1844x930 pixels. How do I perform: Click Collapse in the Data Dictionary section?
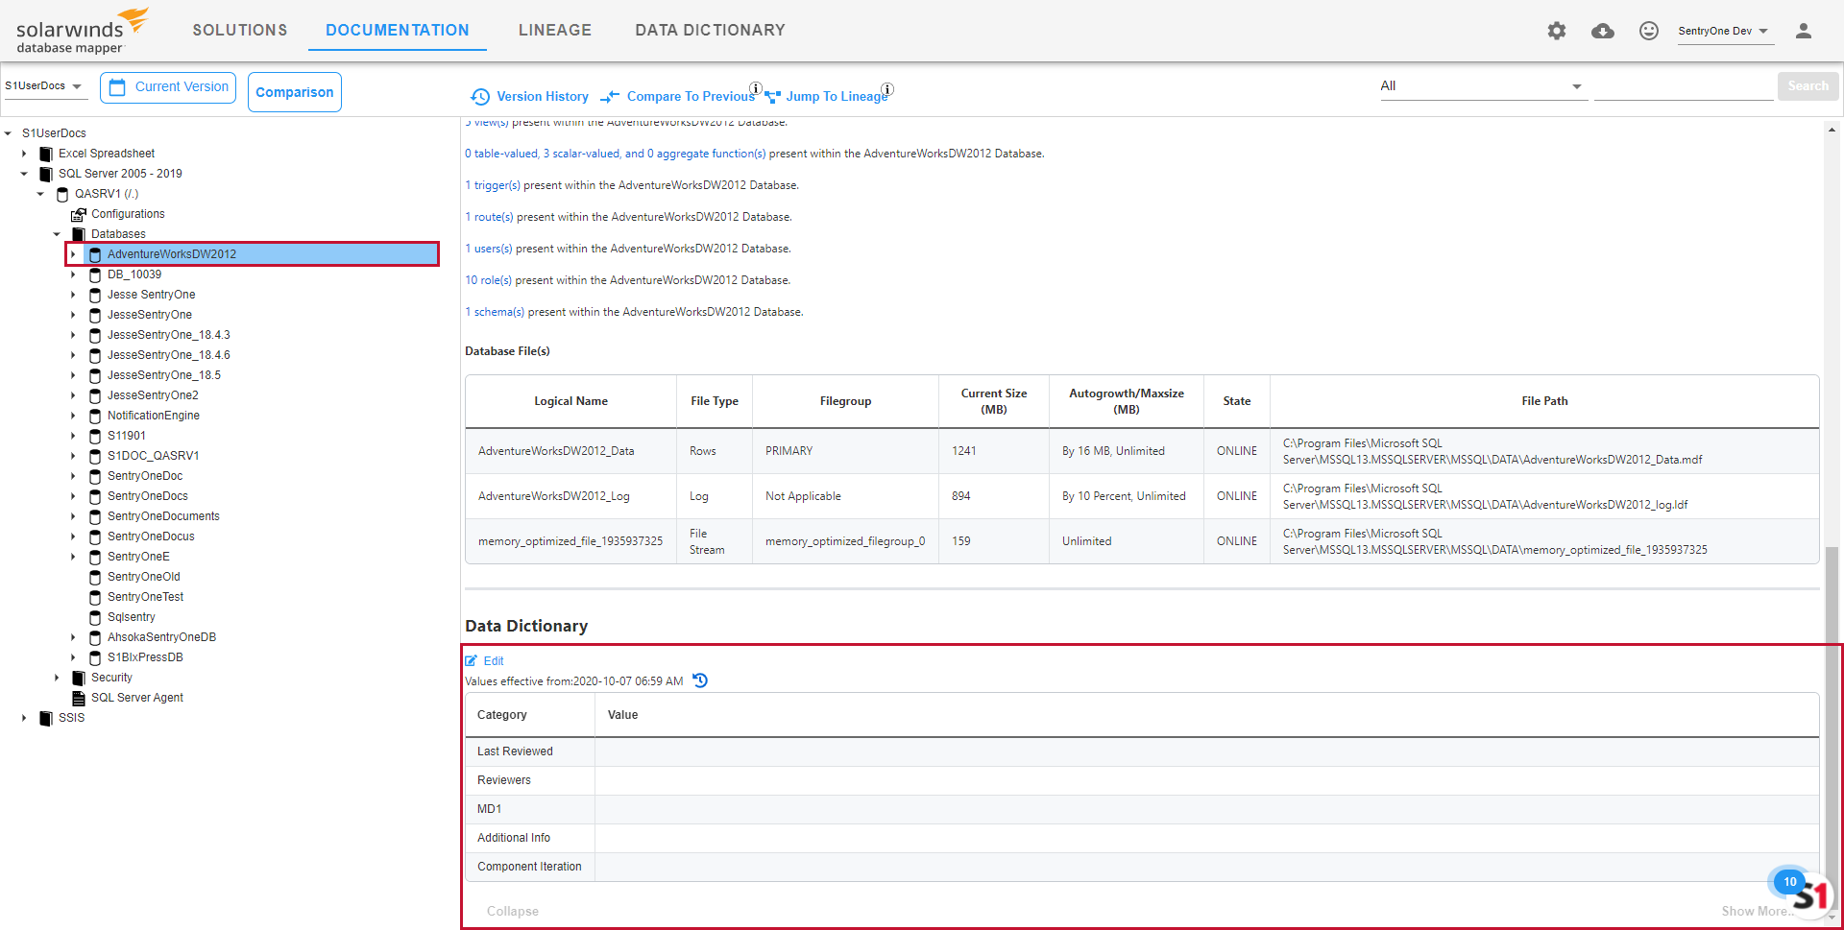pyautogui.click(x=513, y=912)
